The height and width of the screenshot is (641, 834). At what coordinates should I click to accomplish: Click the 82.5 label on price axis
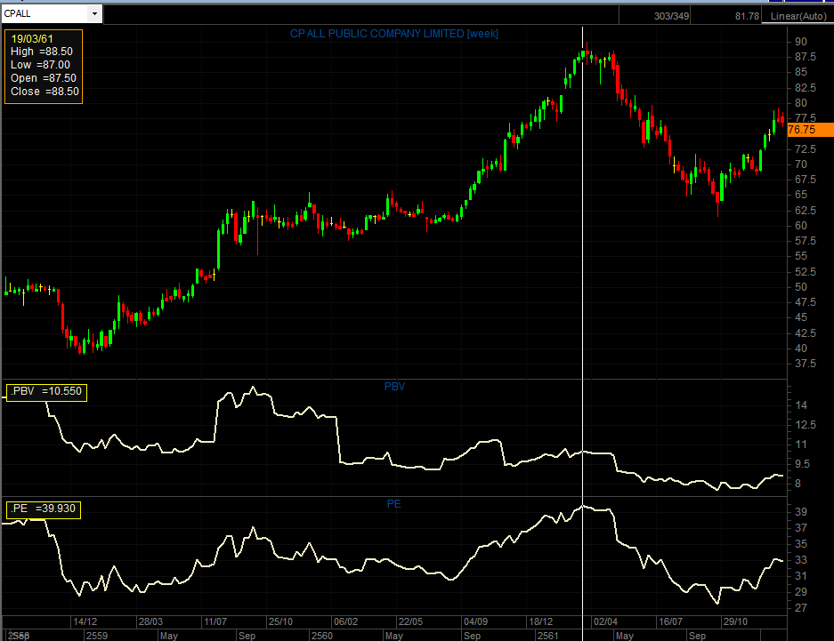[806, 88]
